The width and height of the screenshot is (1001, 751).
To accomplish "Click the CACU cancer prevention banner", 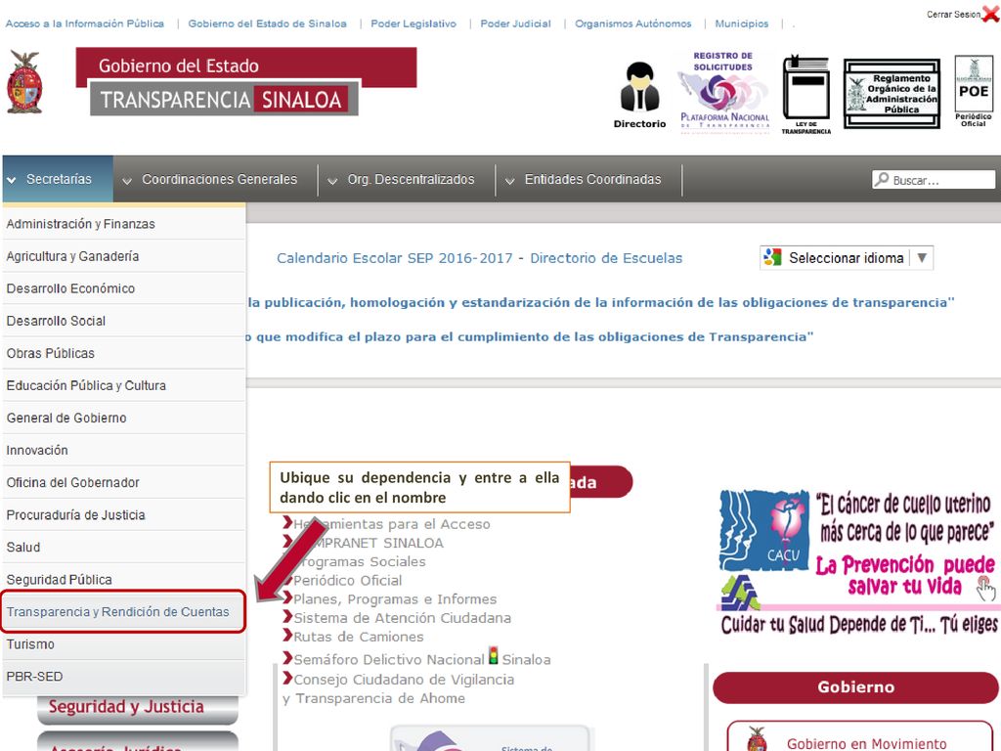I will pyautogui.click(x=857, y=561).
